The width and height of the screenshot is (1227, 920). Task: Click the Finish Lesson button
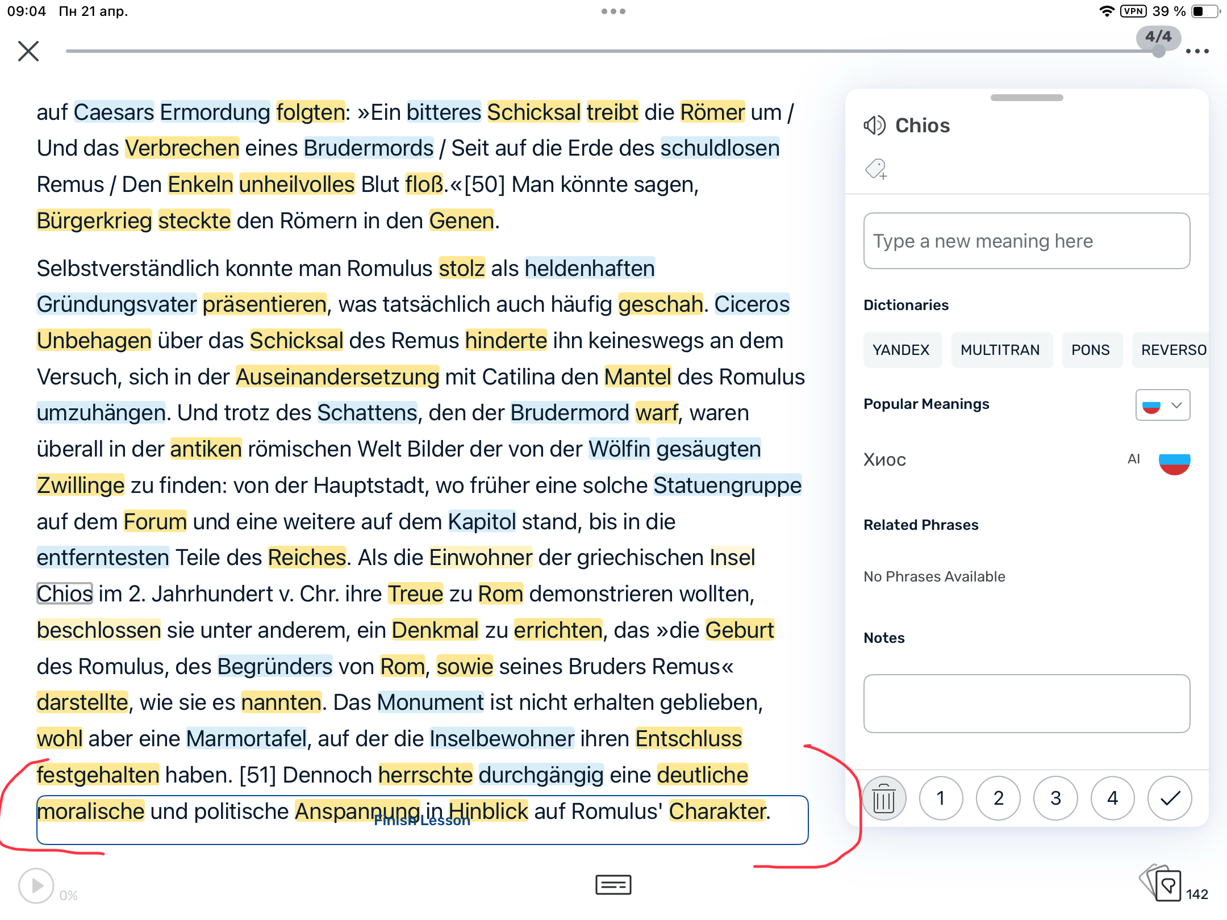coord(422,820)
